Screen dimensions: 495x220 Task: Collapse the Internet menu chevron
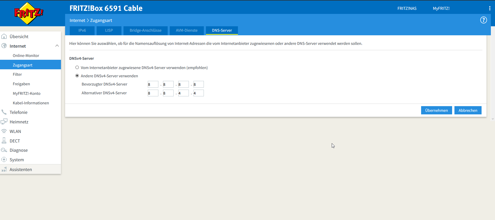57,46
